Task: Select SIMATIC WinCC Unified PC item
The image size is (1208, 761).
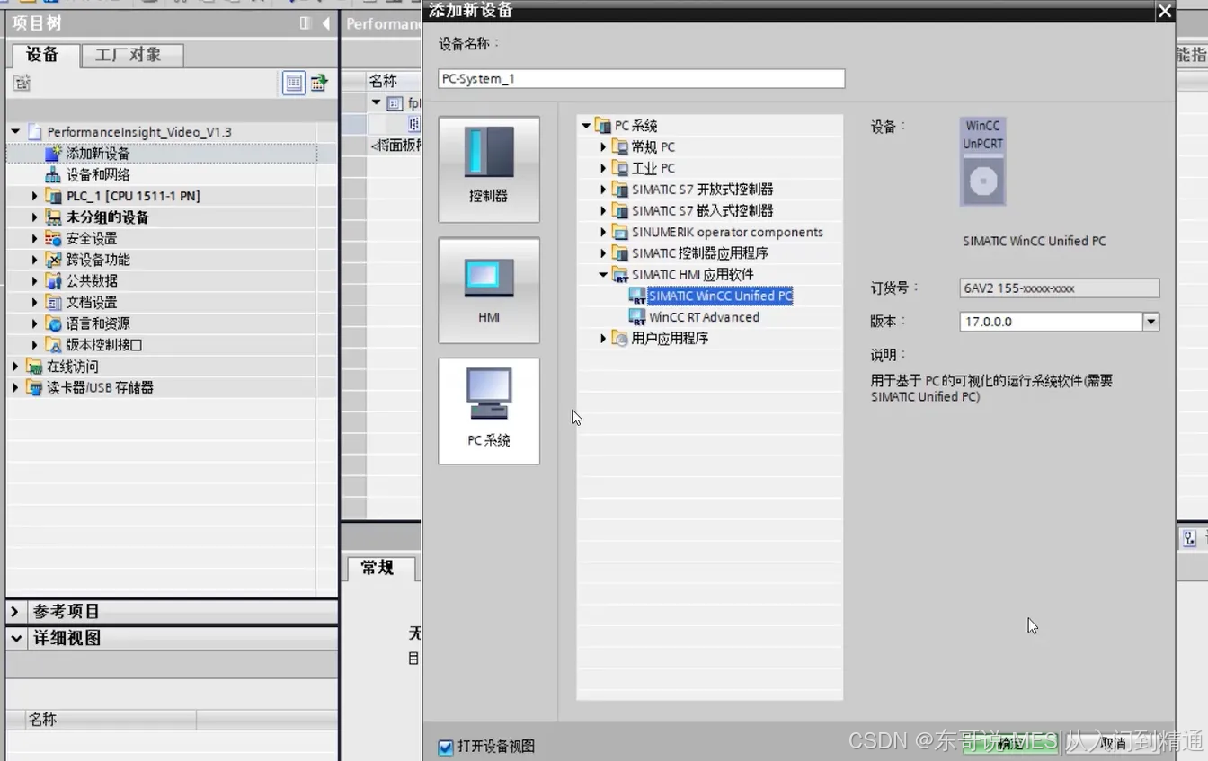Action: [x=720, y=296]
